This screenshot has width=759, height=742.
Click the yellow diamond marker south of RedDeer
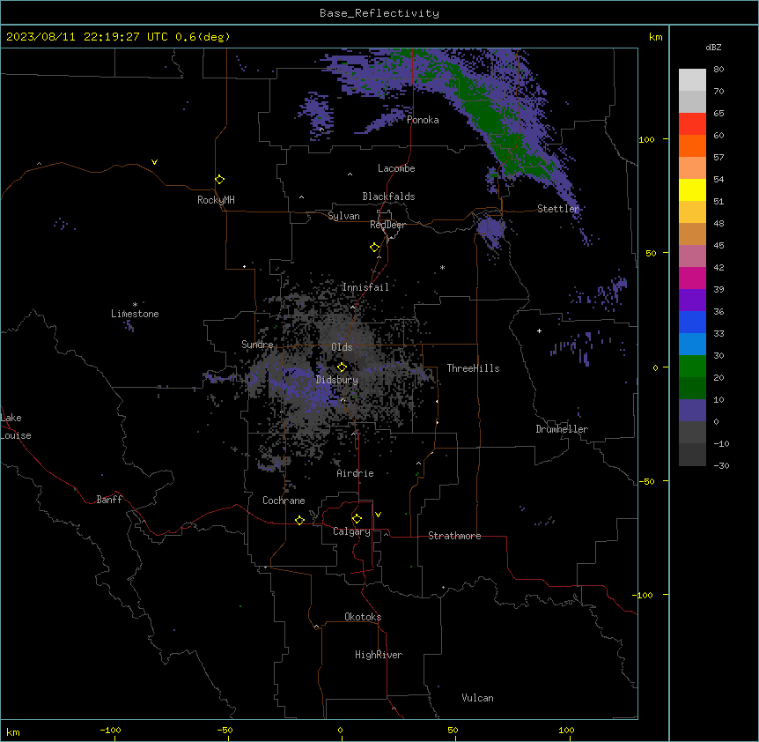375,248
